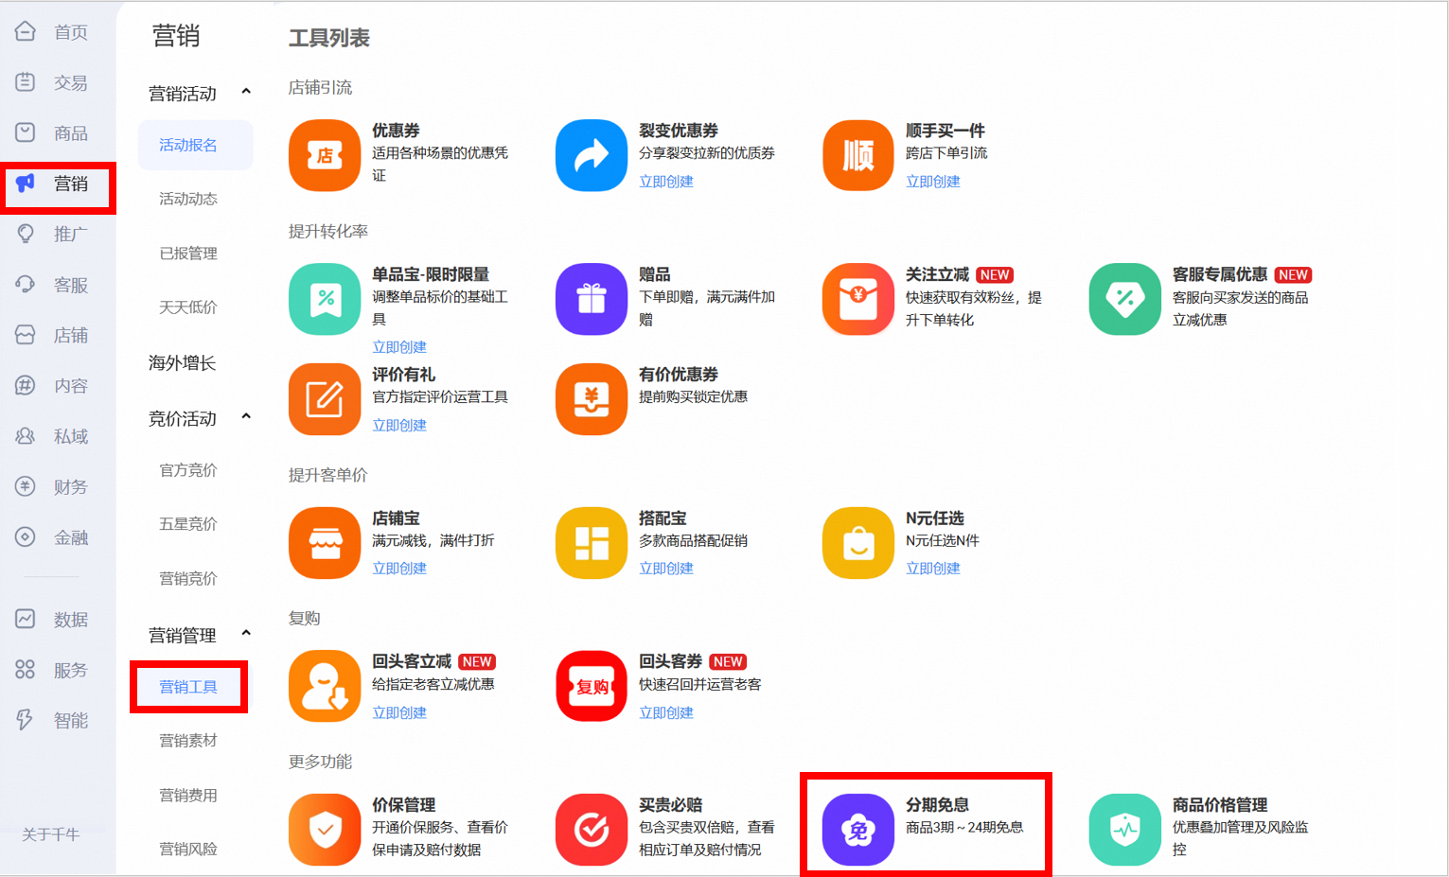The width and height of the screenshot is (1449, 877).
Task: Click the 数据 chart sidebar icon
Action: [x=26, y=619]
